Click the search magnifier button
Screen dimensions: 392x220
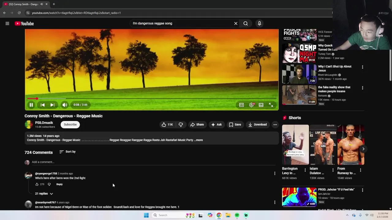[246, 23]
